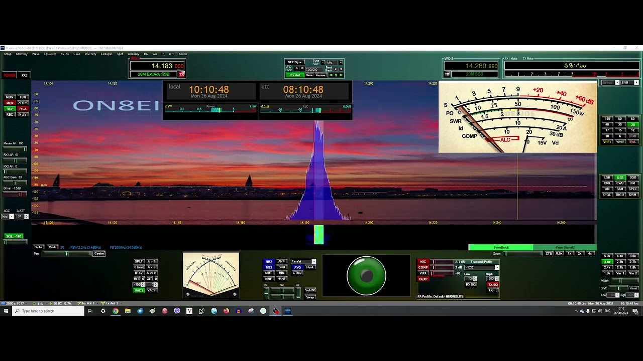Open File Explorer from the taskbar

(128, 311)
